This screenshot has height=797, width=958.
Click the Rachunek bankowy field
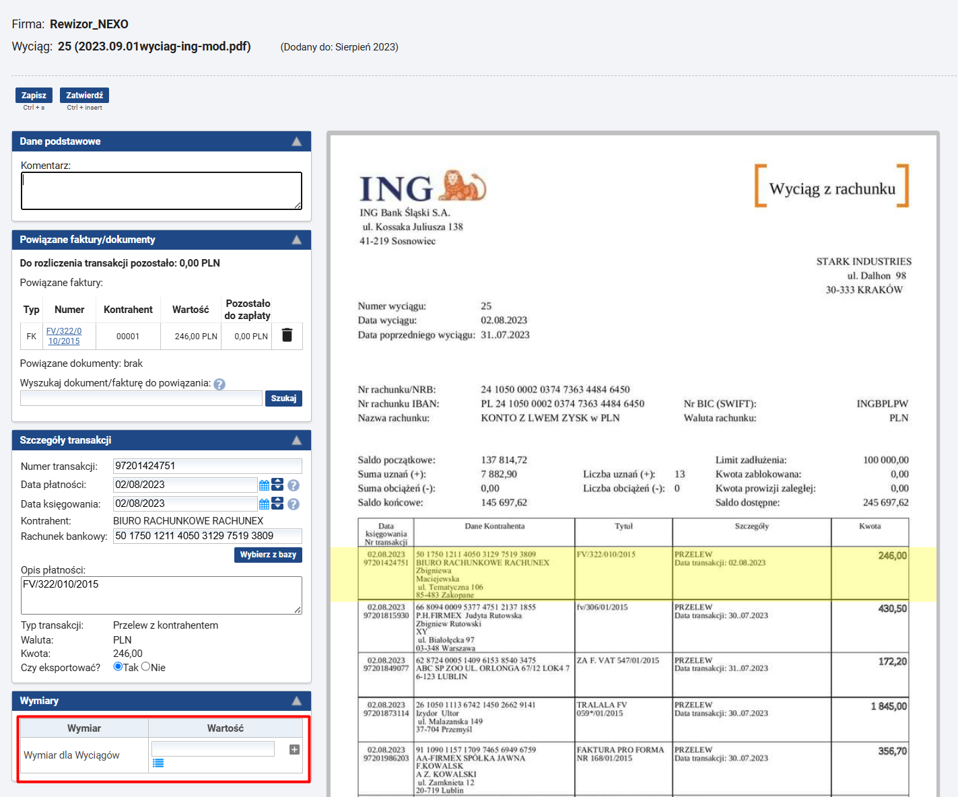(x=207, y=536)
